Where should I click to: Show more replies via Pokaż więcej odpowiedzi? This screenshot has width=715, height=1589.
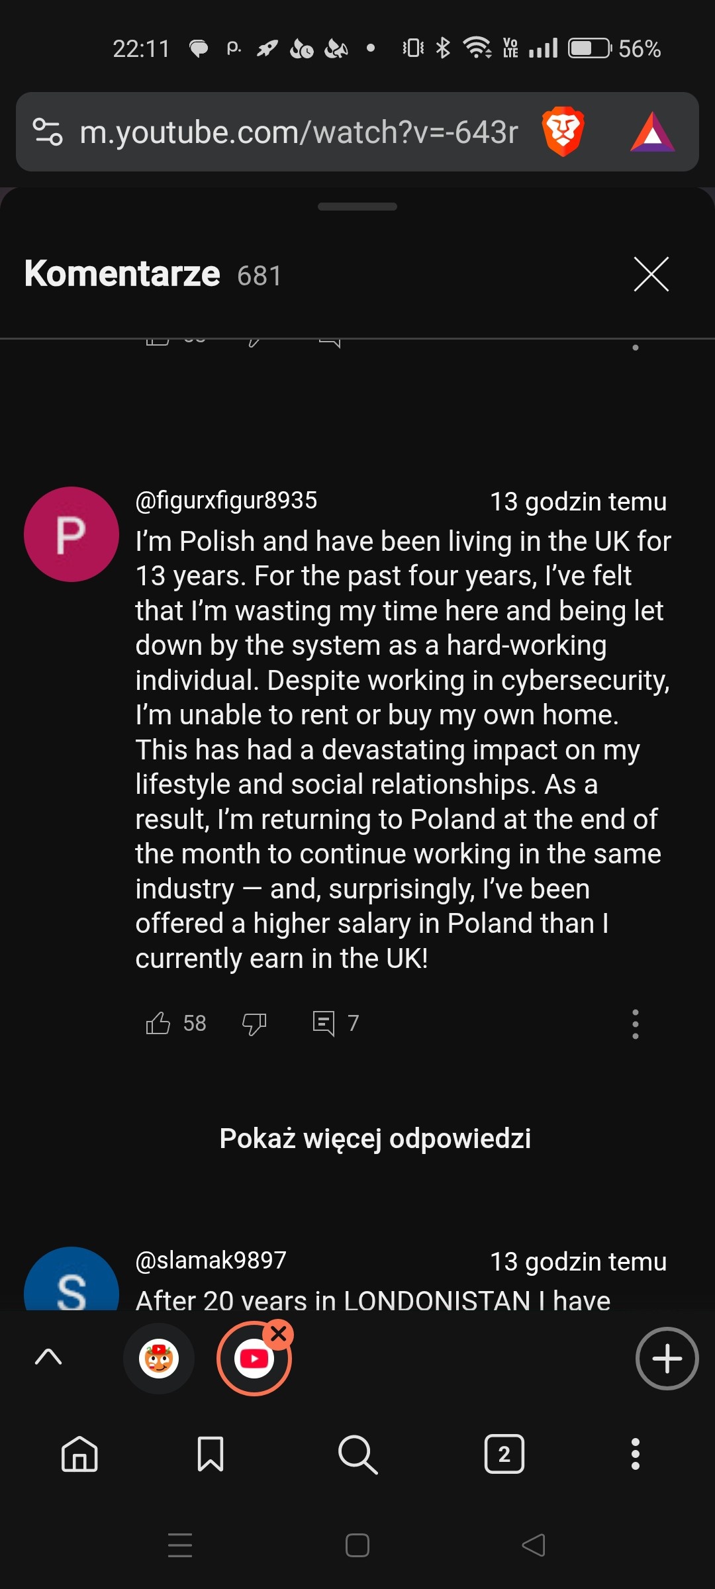375,1138
